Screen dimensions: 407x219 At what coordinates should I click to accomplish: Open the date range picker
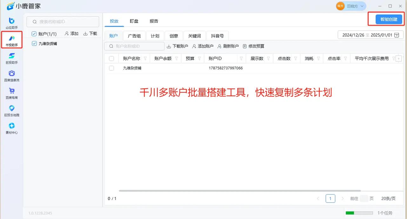(x=370, y=35)
